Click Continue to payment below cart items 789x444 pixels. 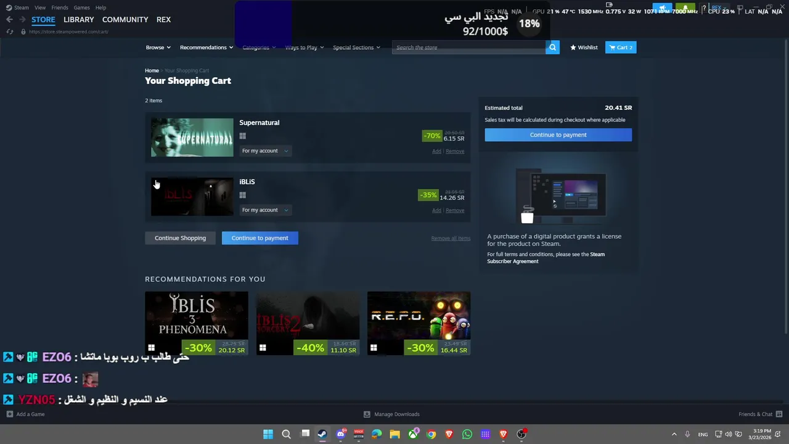pyautogui.click(x=260, y=238)
